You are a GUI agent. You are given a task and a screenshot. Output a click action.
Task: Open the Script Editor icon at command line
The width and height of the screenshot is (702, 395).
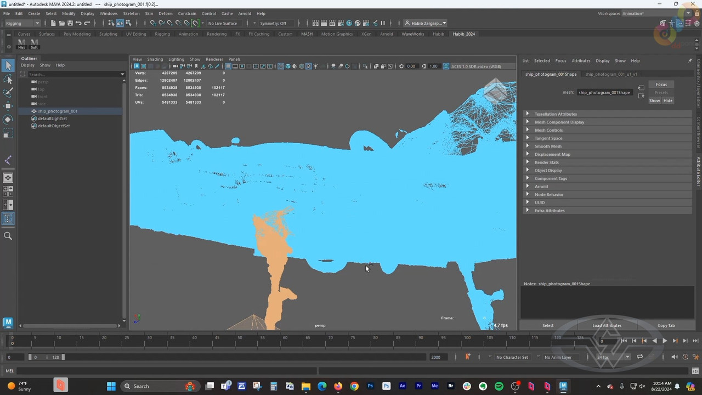[x=697, y=371]
